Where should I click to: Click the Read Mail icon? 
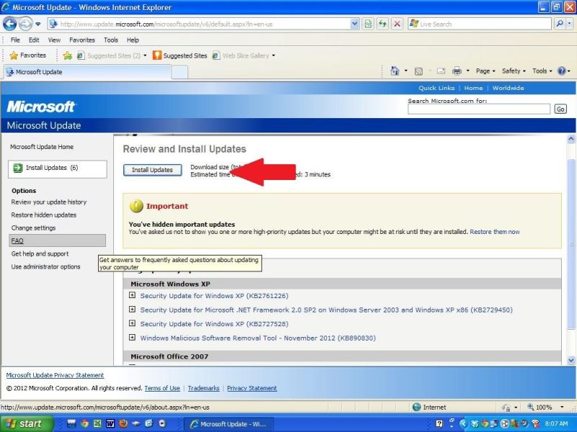tap(441, 71)
